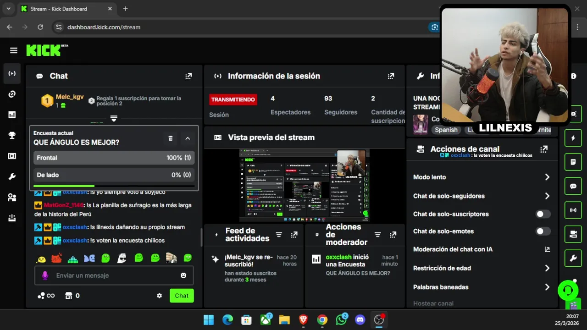Expand Palabras baneadas options
Viewport: 587px width, 330px height.
(547, 287)
